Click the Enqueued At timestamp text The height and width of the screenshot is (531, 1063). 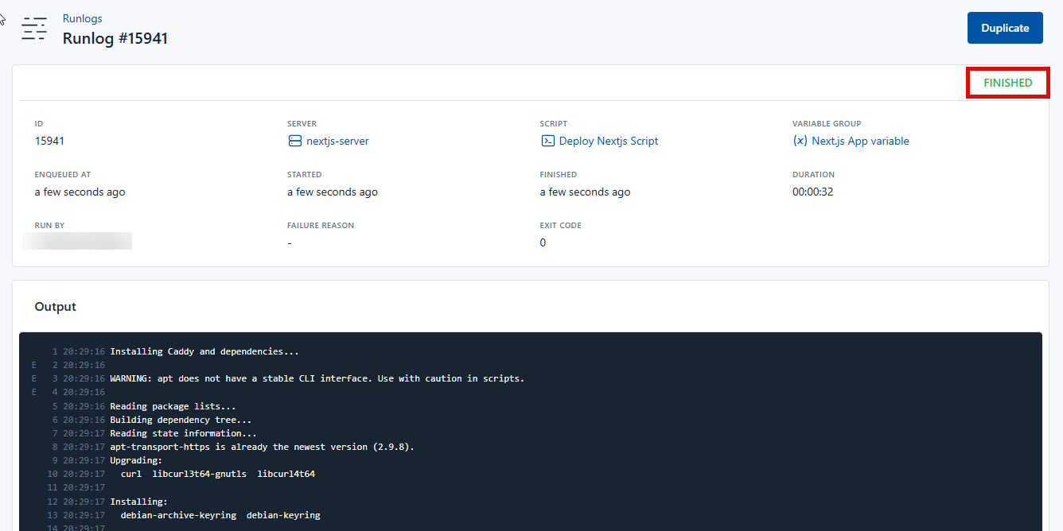point(80,191)
